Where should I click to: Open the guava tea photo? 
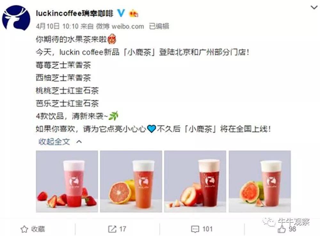[260, 182]
